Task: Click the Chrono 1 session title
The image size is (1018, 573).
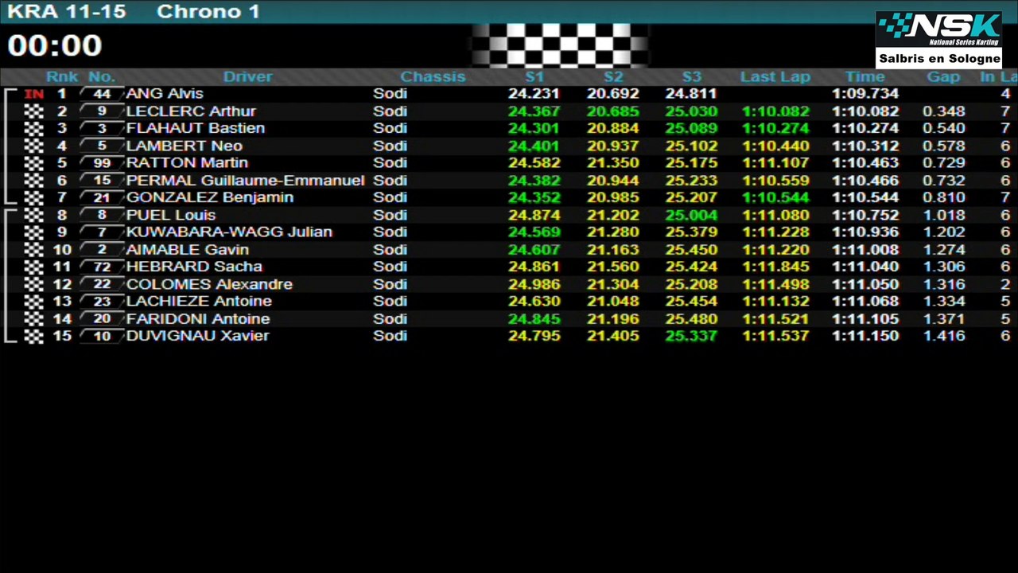Action: pyautogui.click(x=208, y=12)
